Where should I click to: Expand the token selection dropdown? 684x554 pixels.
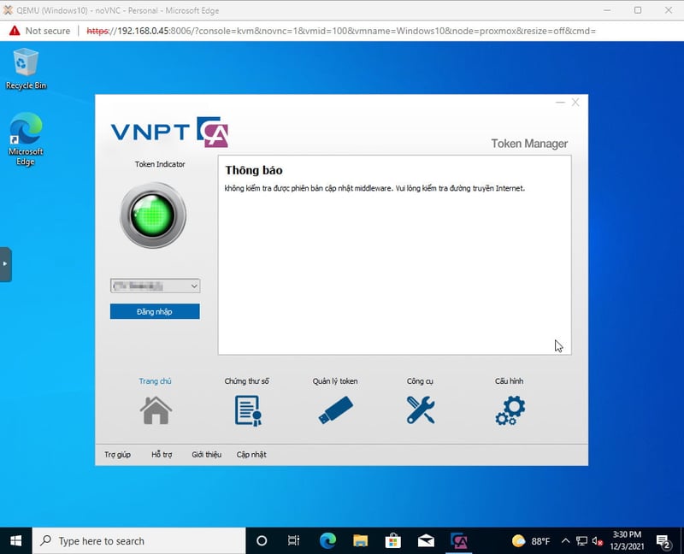(194, 286)
